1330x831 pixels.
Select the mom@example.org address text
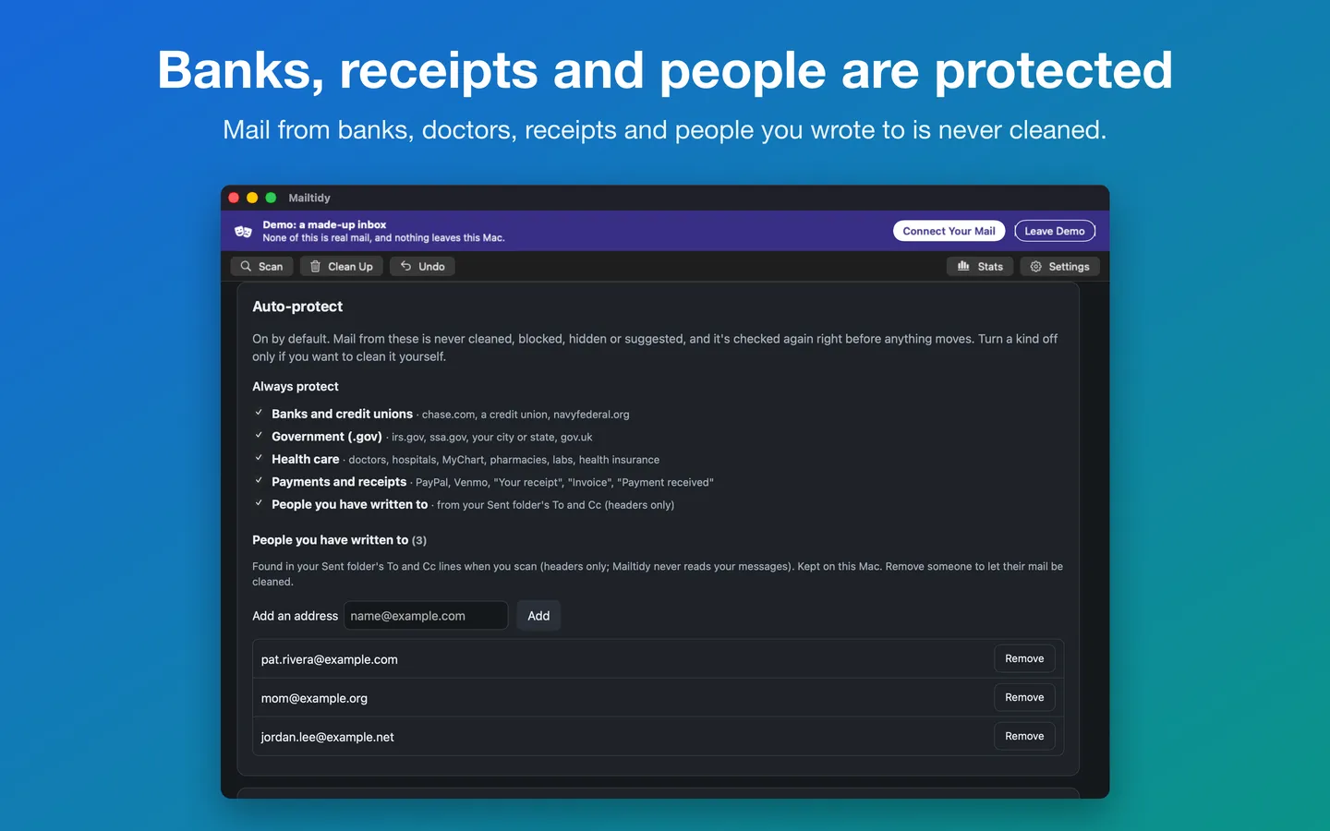point(314,698)
